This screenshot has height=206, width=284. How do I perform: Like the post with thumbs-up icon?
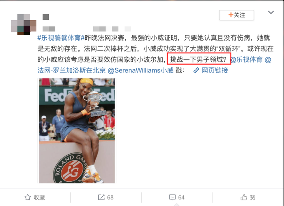tap(244, 197)
